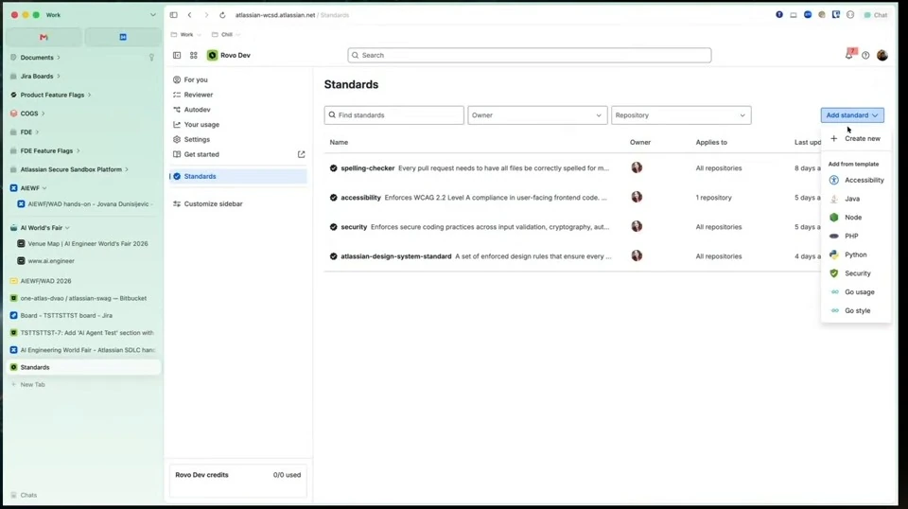Expand the Work profile switcher chevron
This screenshot has height=509, width=908.
(153, 15)
